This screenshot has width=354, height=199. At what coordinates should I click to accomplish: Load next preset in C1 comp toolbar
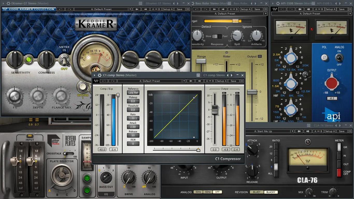point(199,81)
